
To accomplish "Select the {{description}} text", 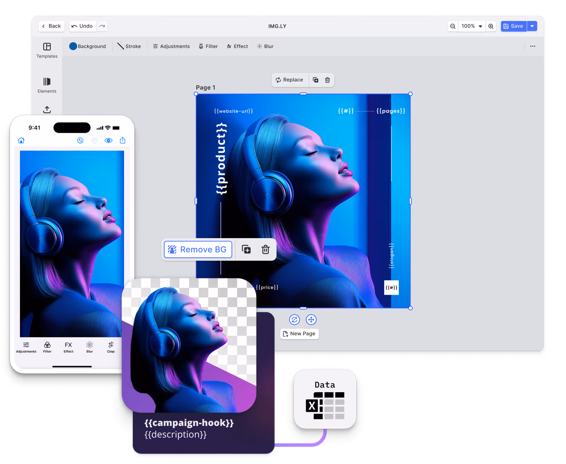I will pyautogui.click(x=176, y=434).
